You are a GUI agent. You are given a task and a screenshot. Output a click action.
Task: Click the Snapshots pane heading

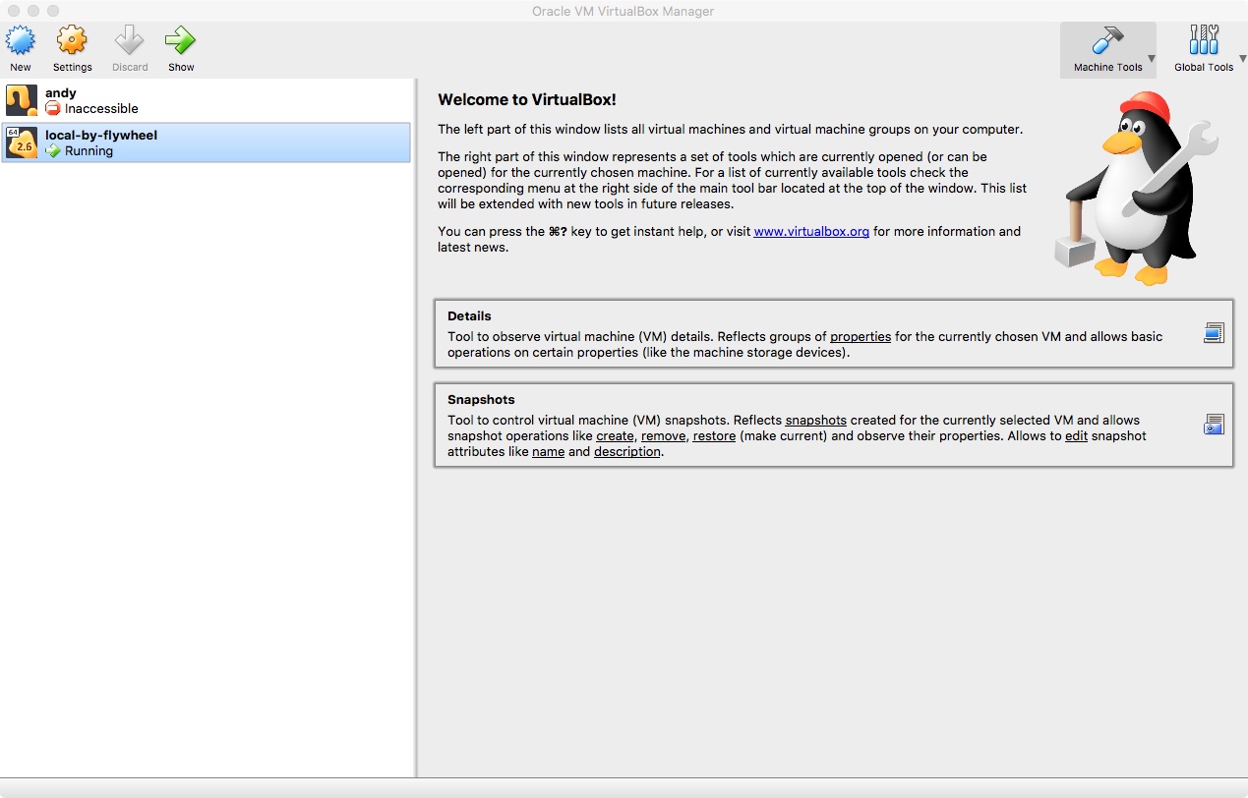481,400
